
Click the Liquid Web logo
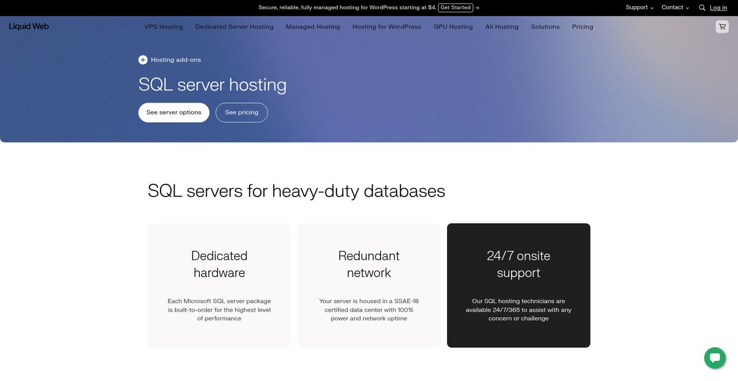(29, 26)
